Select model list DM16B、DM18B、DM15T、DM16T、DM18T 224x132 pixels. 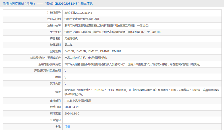click(93, 51)
